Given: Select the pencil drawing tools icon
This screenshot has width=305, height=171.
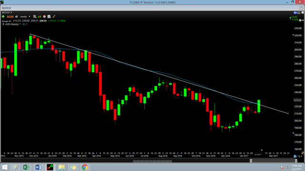Looking at the screenshot, I should (x=54, y=17).
